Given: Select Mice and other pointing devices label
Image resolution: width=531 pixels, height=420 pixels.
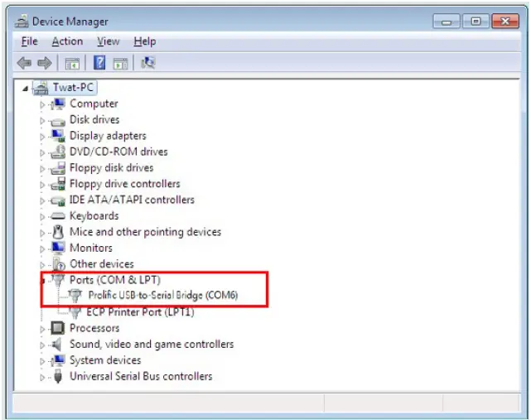Looking at the screenshot, I should (x=145, y=232).
